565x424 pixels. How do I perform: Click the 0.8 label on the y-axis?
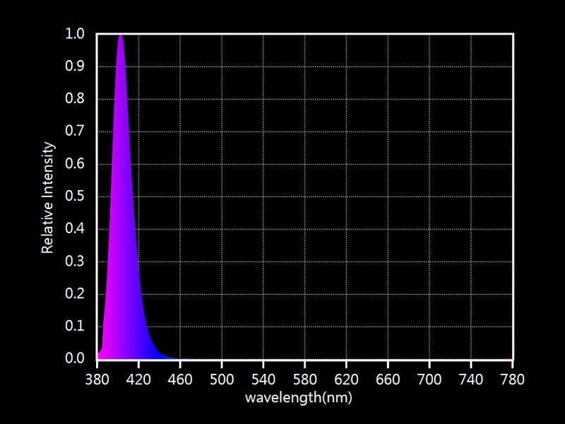[75, 99]
